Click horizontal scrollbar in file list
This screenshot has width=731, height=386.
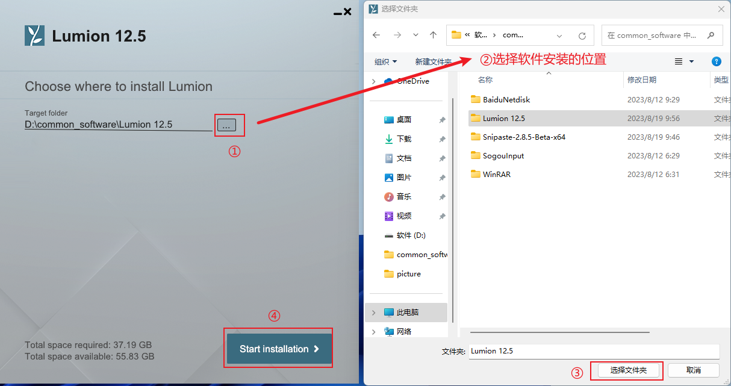(x=560, y=332)
